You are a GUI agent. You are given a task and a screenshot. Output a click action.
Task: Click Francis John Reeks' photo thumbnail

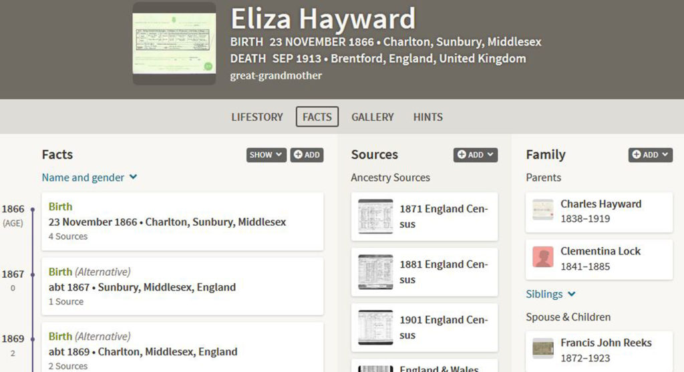pos(543,349)
